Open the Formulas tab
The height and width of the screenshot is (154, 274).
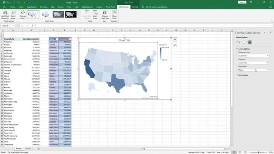(44, 7)
